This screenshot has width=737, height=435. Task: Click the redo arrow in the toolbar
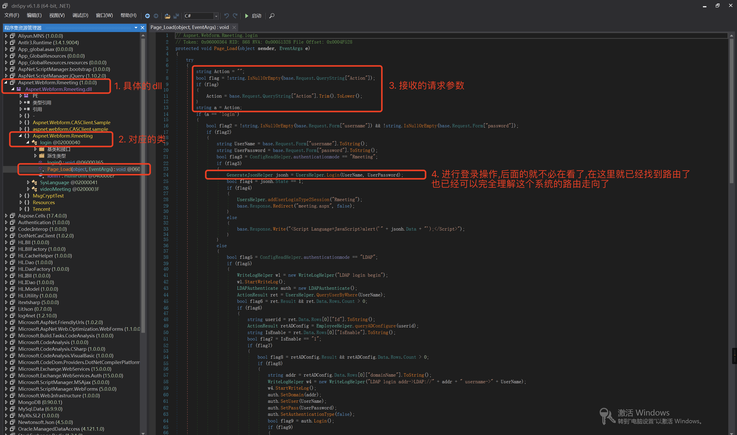click(235, 16)
